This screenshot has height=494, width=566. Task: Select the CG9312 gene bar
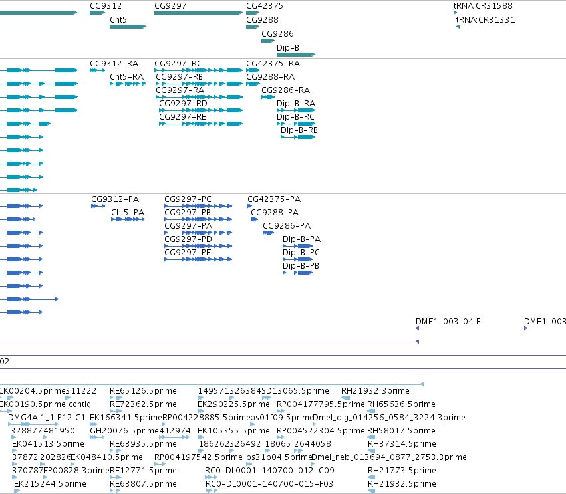pos(98,13)
